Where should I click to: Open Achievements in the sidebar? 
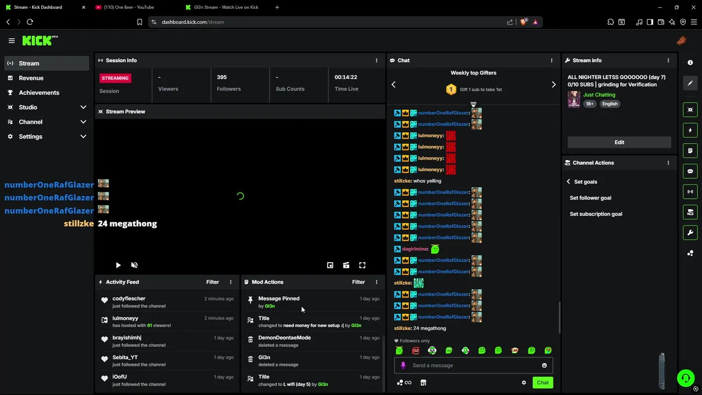point(47,93)
